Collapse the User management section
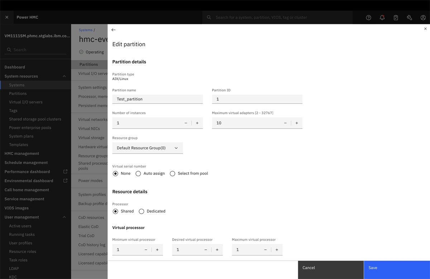430x279 pixels. [64, 217]
